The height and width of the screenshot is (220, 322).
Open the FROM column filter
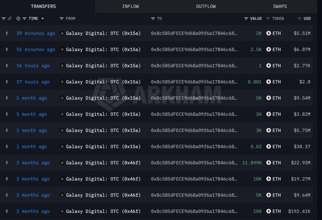61,18
